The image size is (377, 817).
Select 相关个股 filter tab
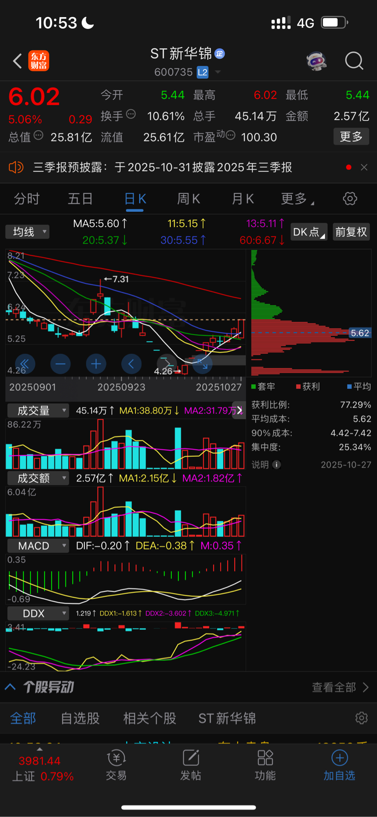tap(150, 718)
